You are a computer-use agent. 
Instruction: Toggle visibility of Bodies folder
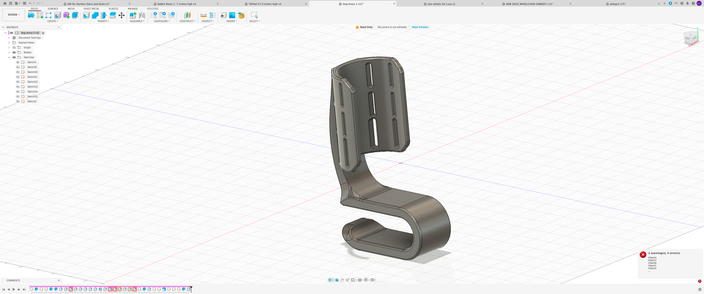tap(14, 52)
